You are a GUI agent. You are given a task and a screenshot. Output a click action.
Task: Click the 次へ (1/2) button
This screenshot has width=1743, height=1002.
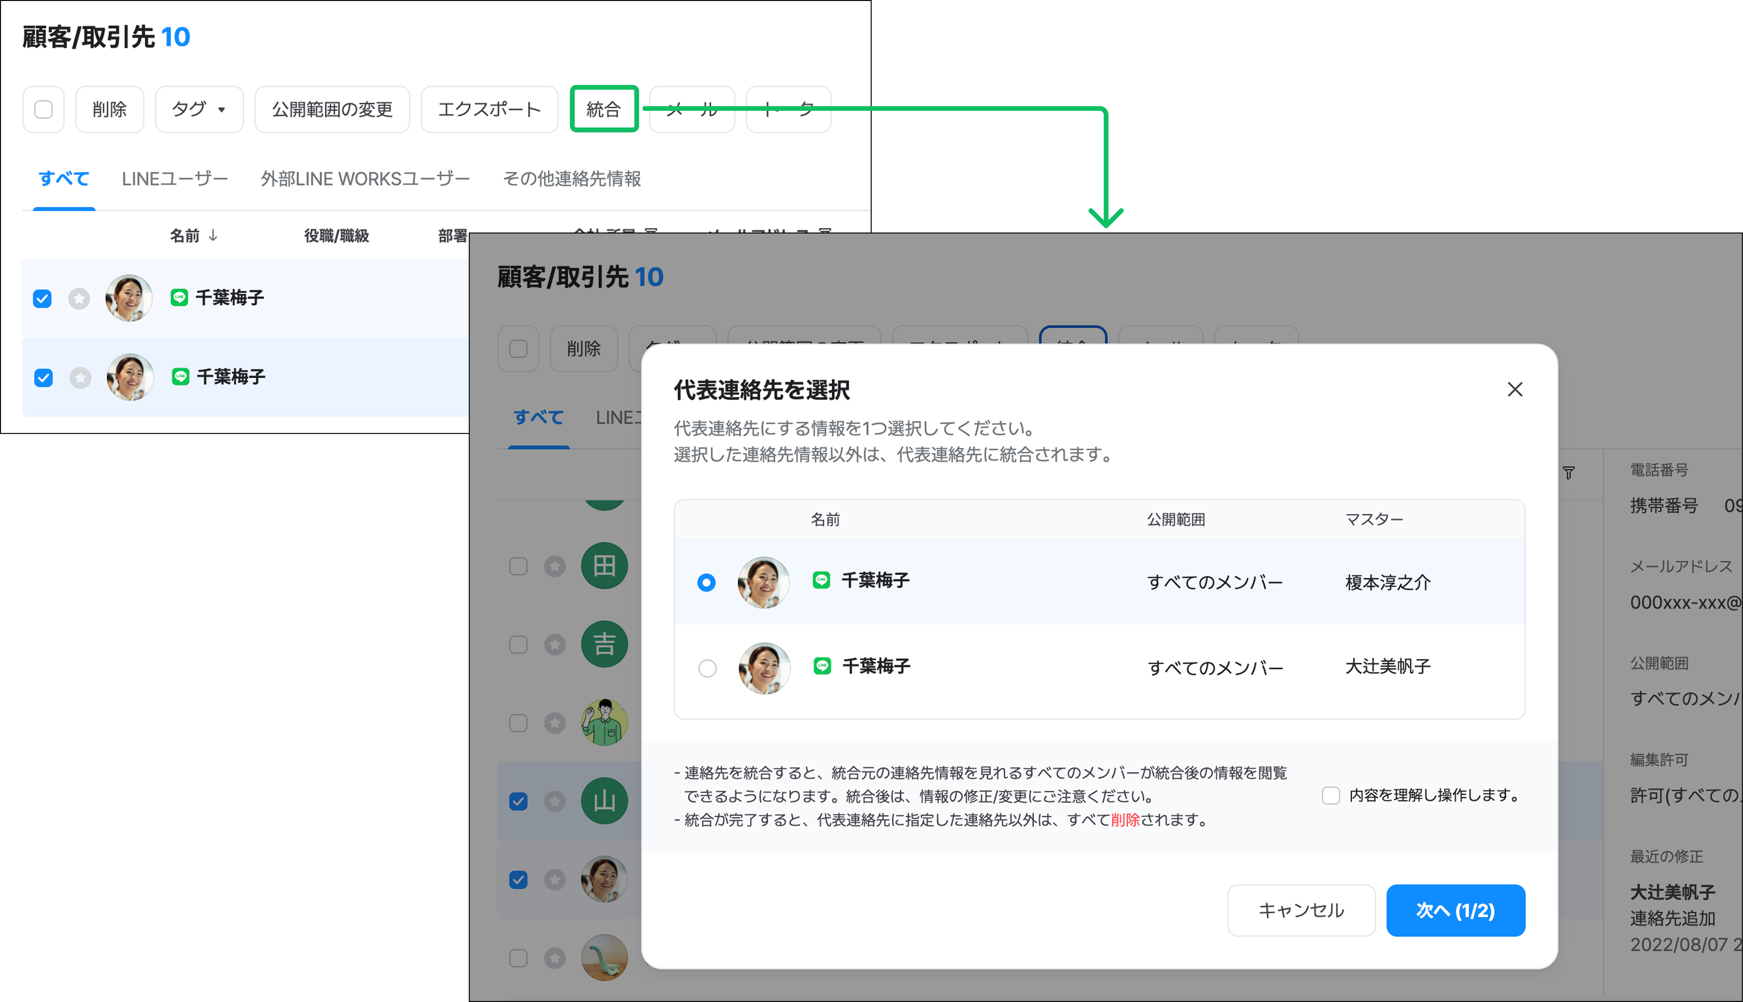point(1455,910)
